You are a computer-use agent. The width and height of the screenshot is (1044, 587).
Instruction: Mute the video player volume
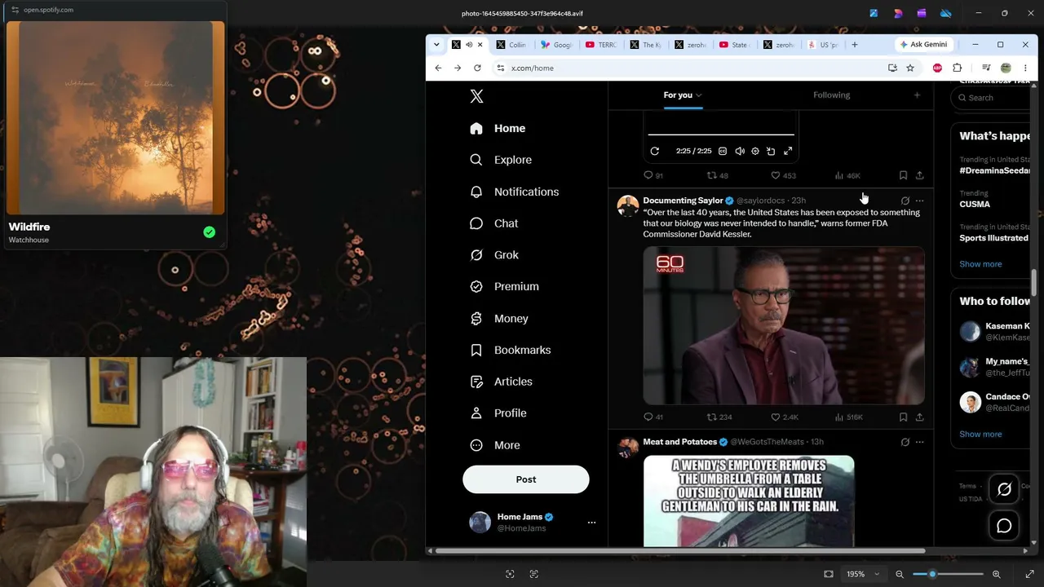coord(739,151)
